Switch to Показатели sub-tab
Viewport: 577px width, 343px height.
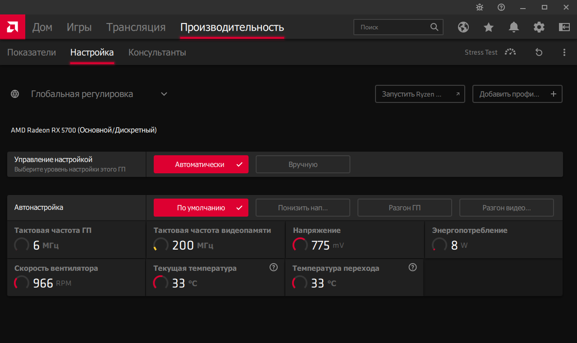coord(32,52)
